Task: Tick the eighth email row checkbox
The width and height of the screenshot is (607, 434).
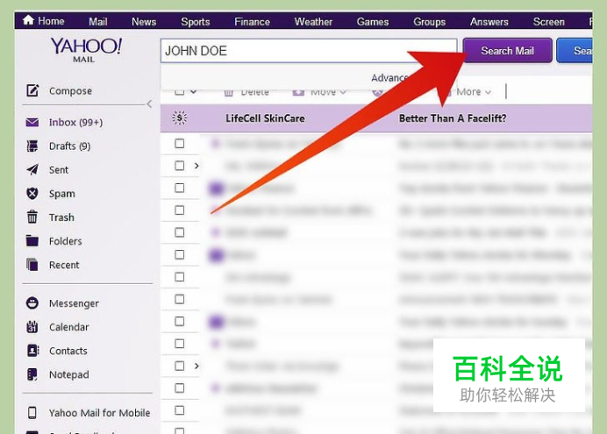Action: pos(179,299)
